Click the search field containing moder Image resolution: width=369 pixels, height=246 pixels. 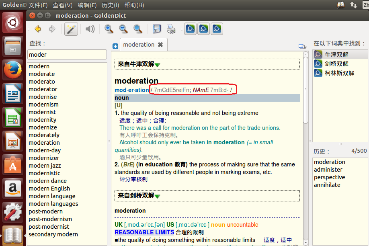coord(67,54)
